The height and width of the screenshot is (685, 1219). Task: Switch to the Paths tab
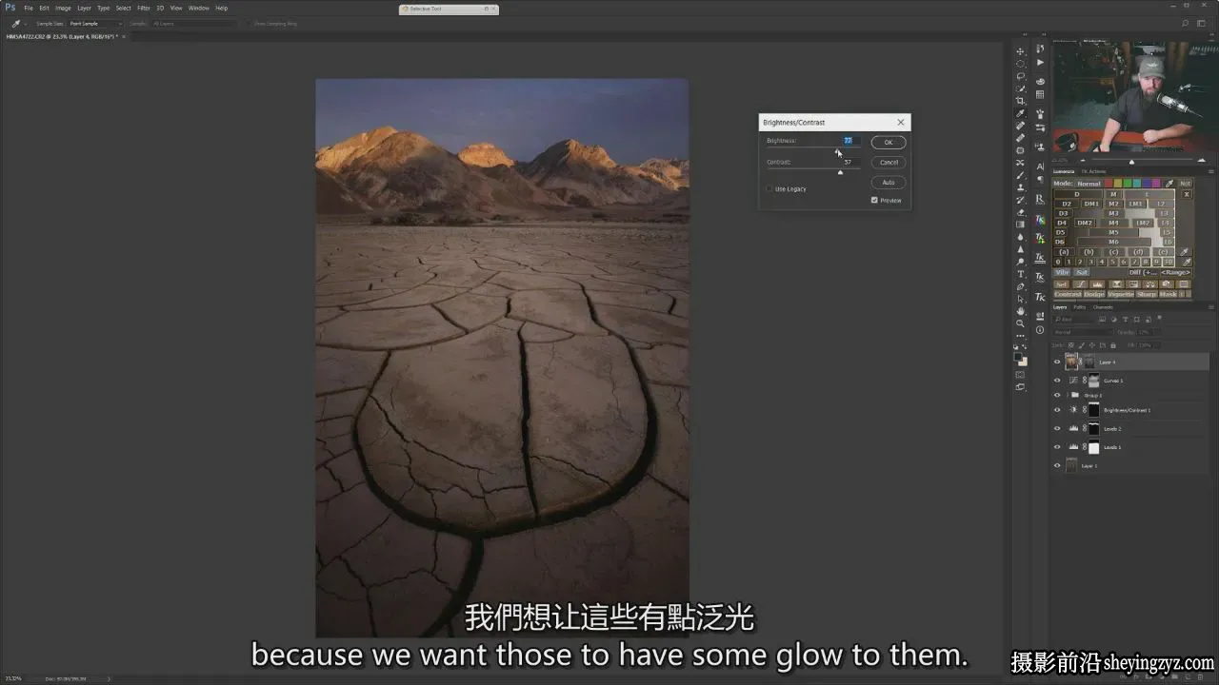1080,307
